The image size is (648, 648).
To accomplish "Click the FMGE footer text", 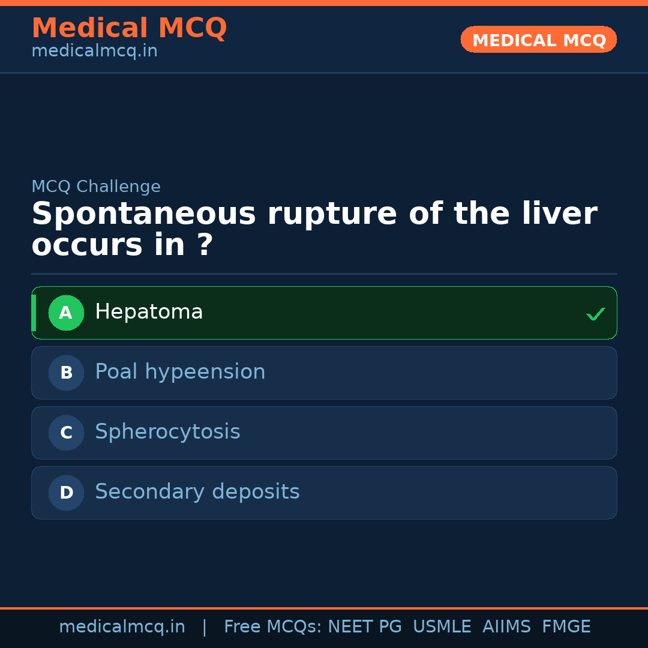I will tap(566, 627).
